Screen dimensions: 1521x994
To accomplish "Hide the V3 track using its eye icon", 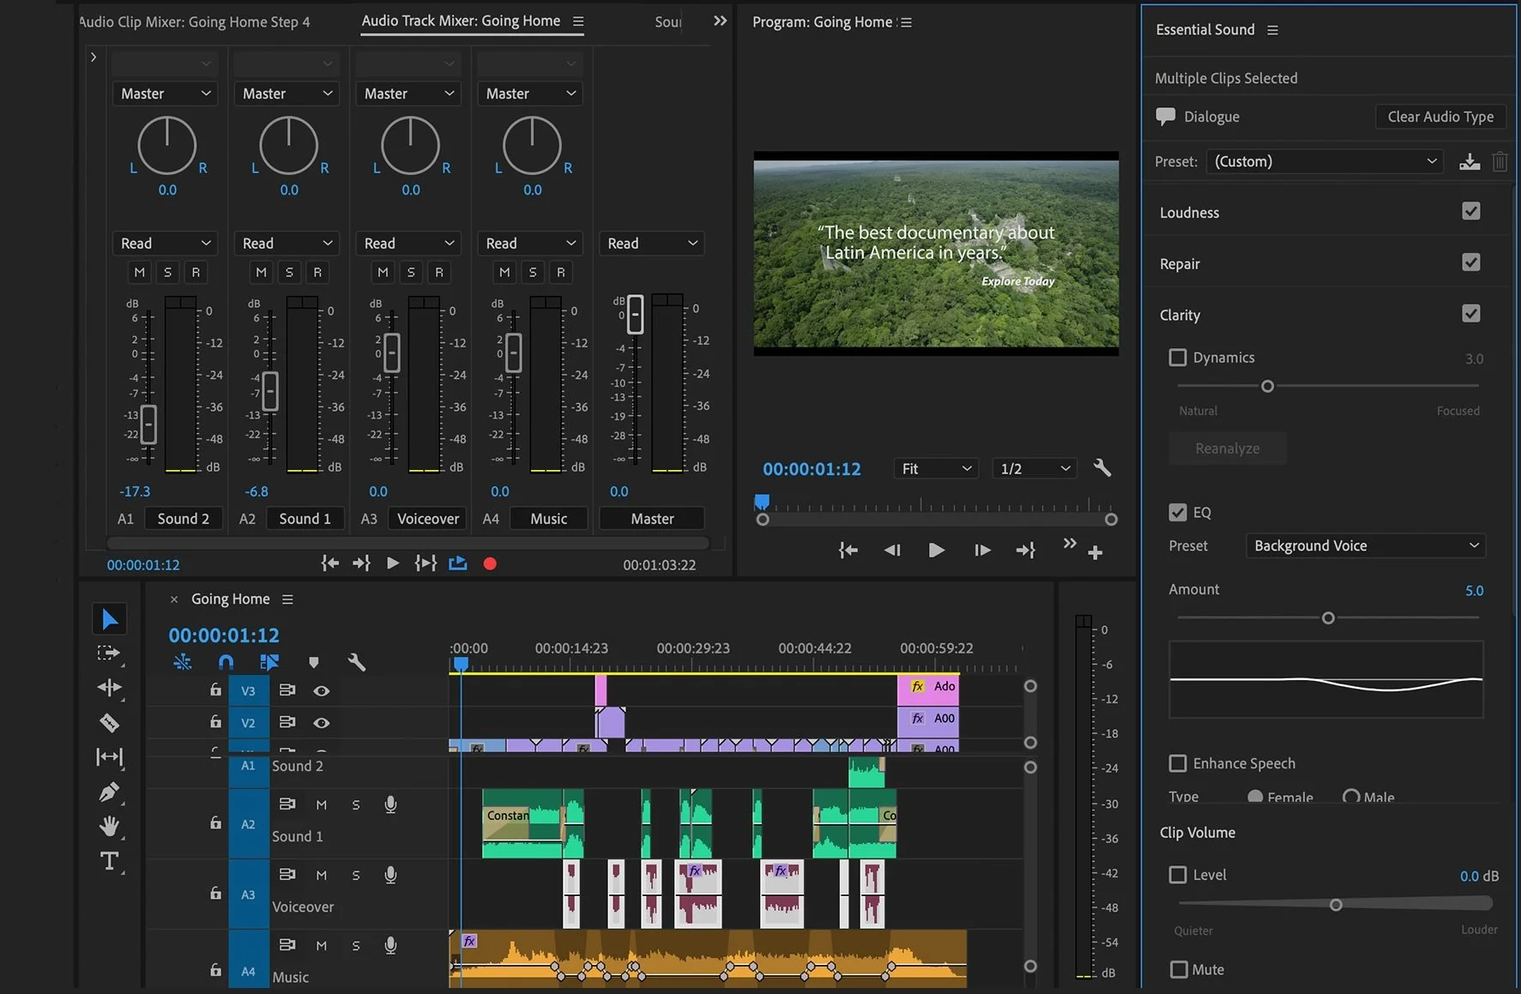I will tap(322, 690).
